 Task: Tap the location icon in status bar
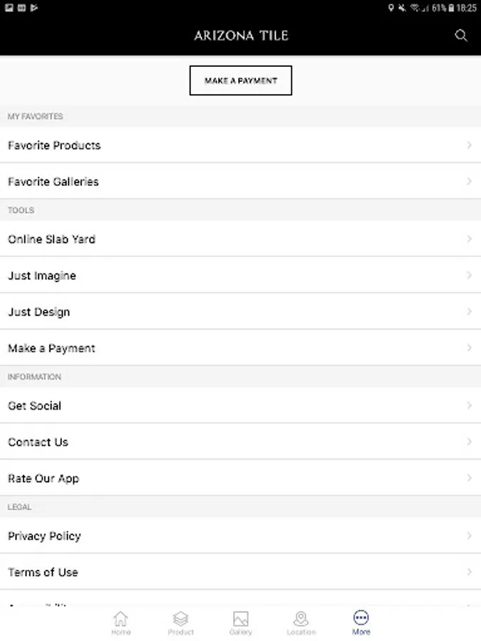coord(391,8)
